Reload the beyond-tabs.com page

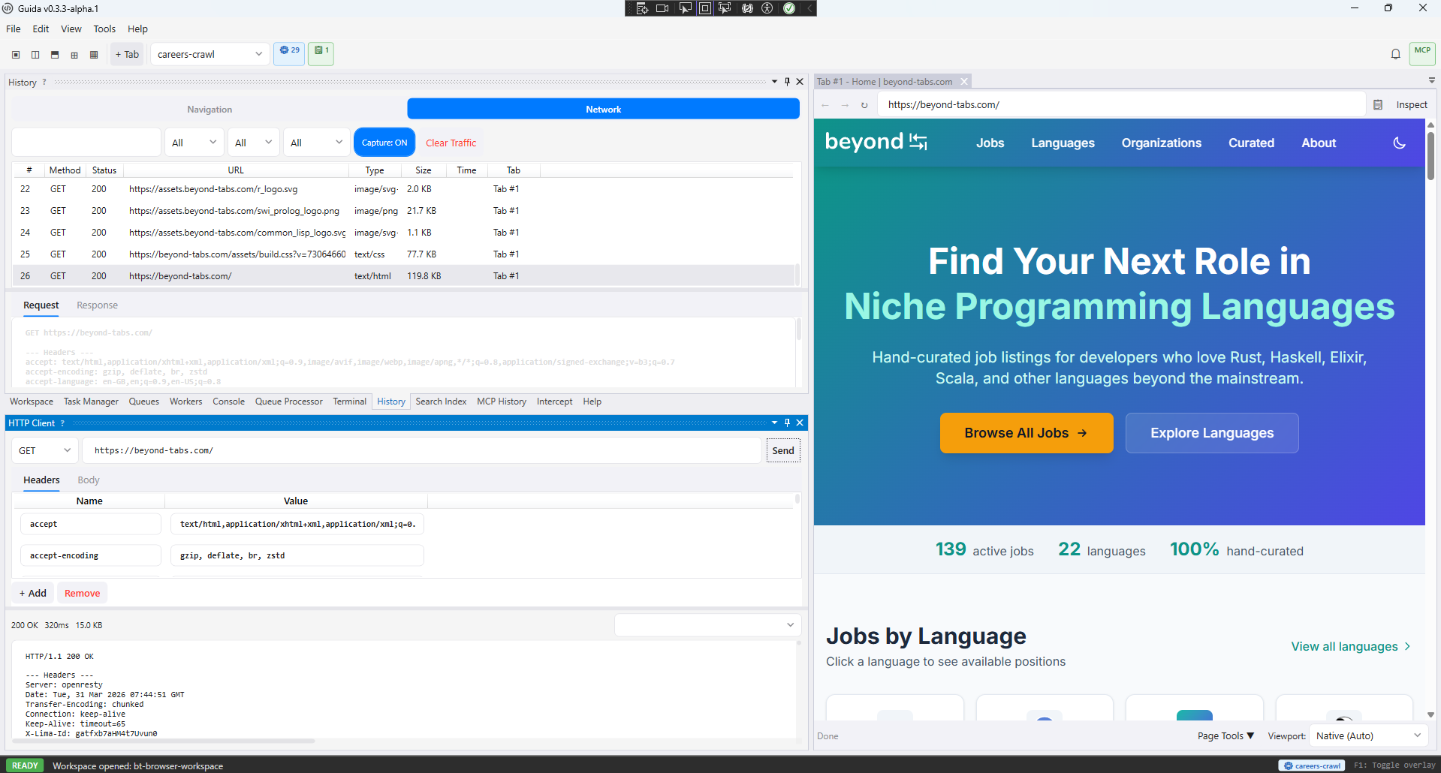(x=864, y=105)
